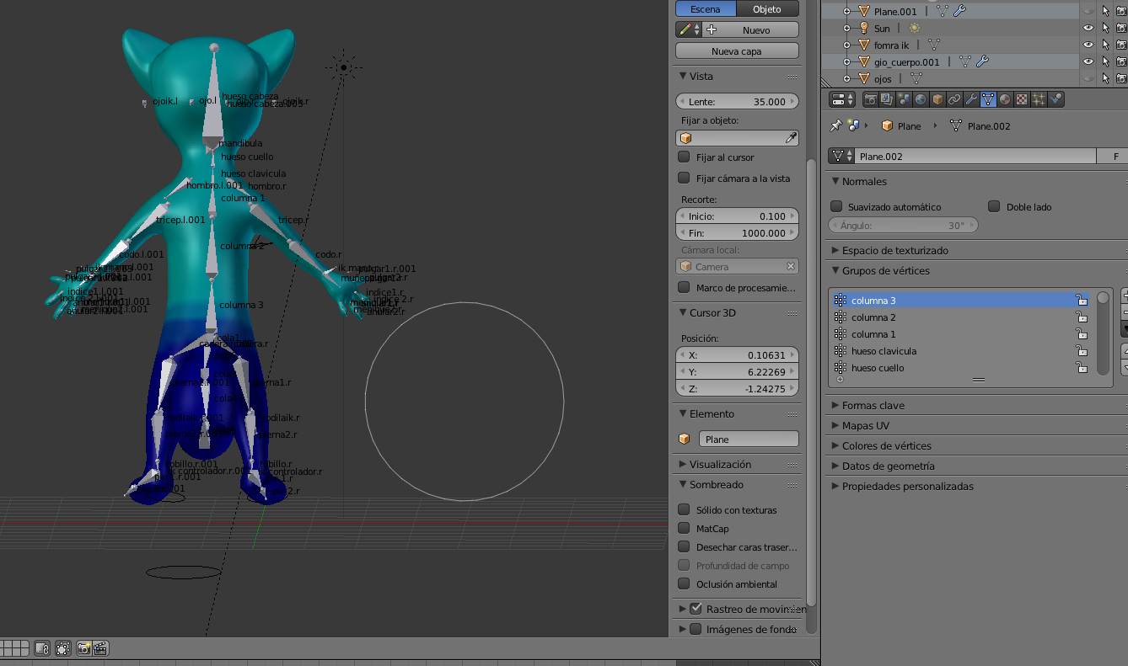The image size is (1128, 666).
Task: Switch to the Objeto tab
Action: coord(767,9)
